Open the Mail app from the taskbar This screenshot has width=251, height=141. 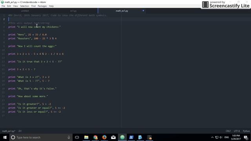pos(113,137)
